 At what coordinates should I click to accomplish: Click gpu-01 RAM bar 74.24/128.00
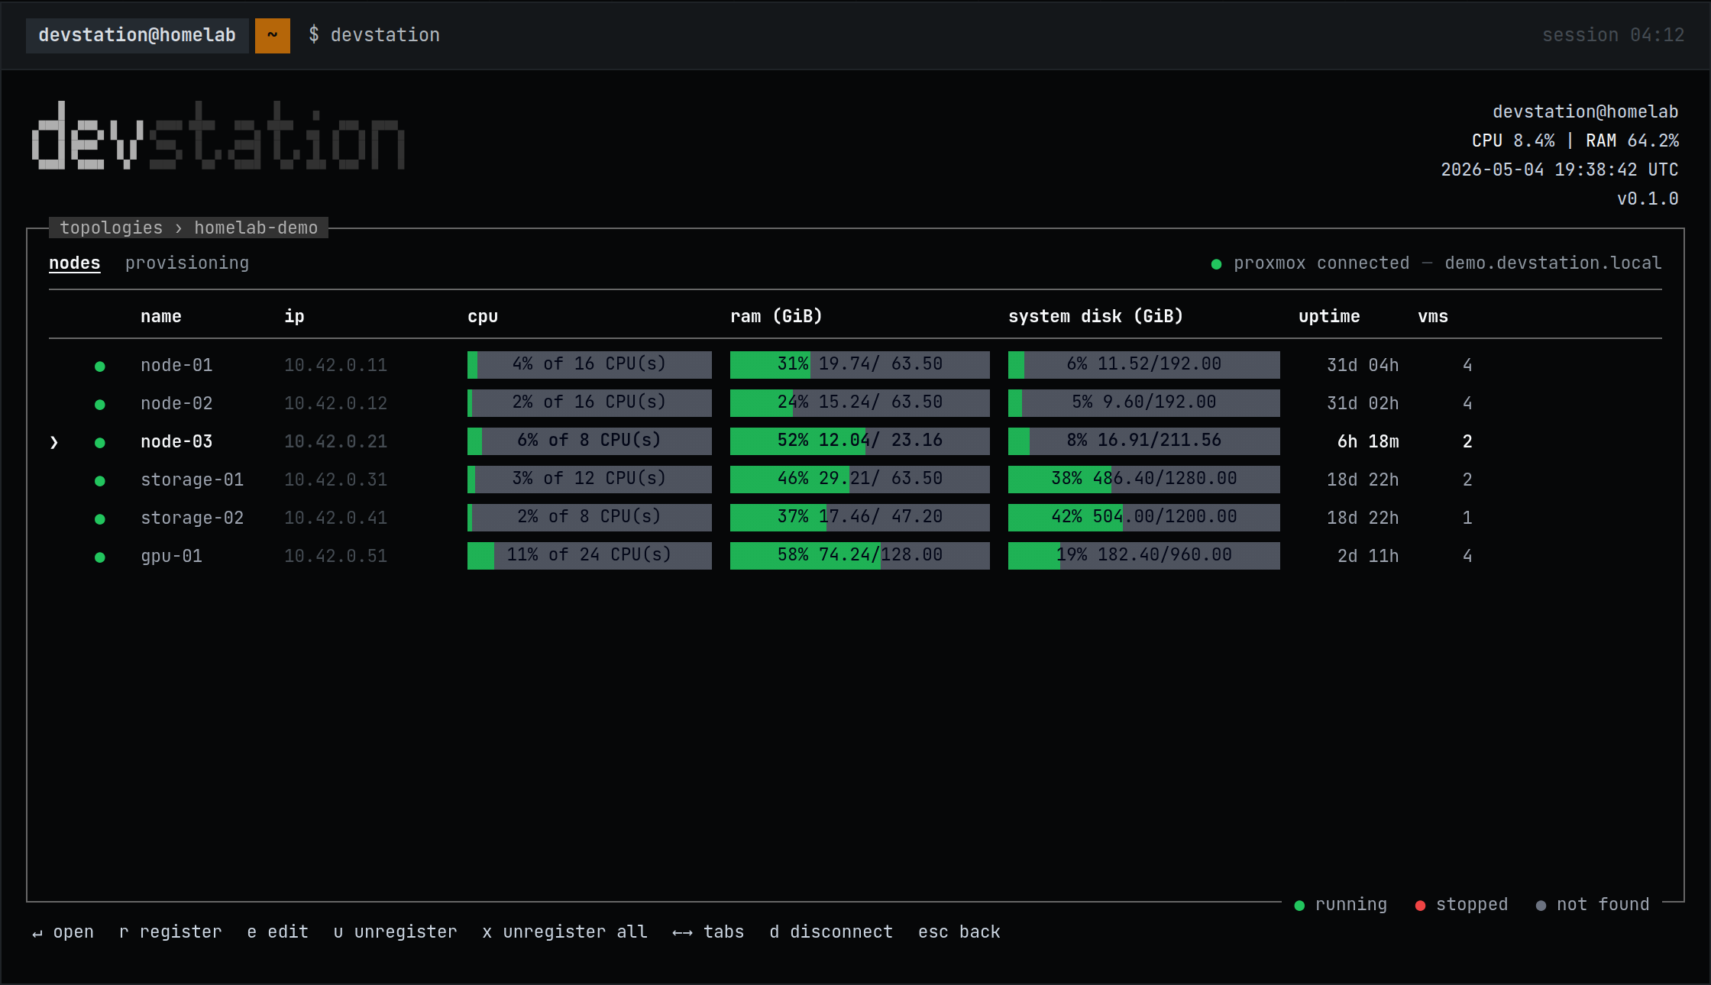tap(860, 556)
